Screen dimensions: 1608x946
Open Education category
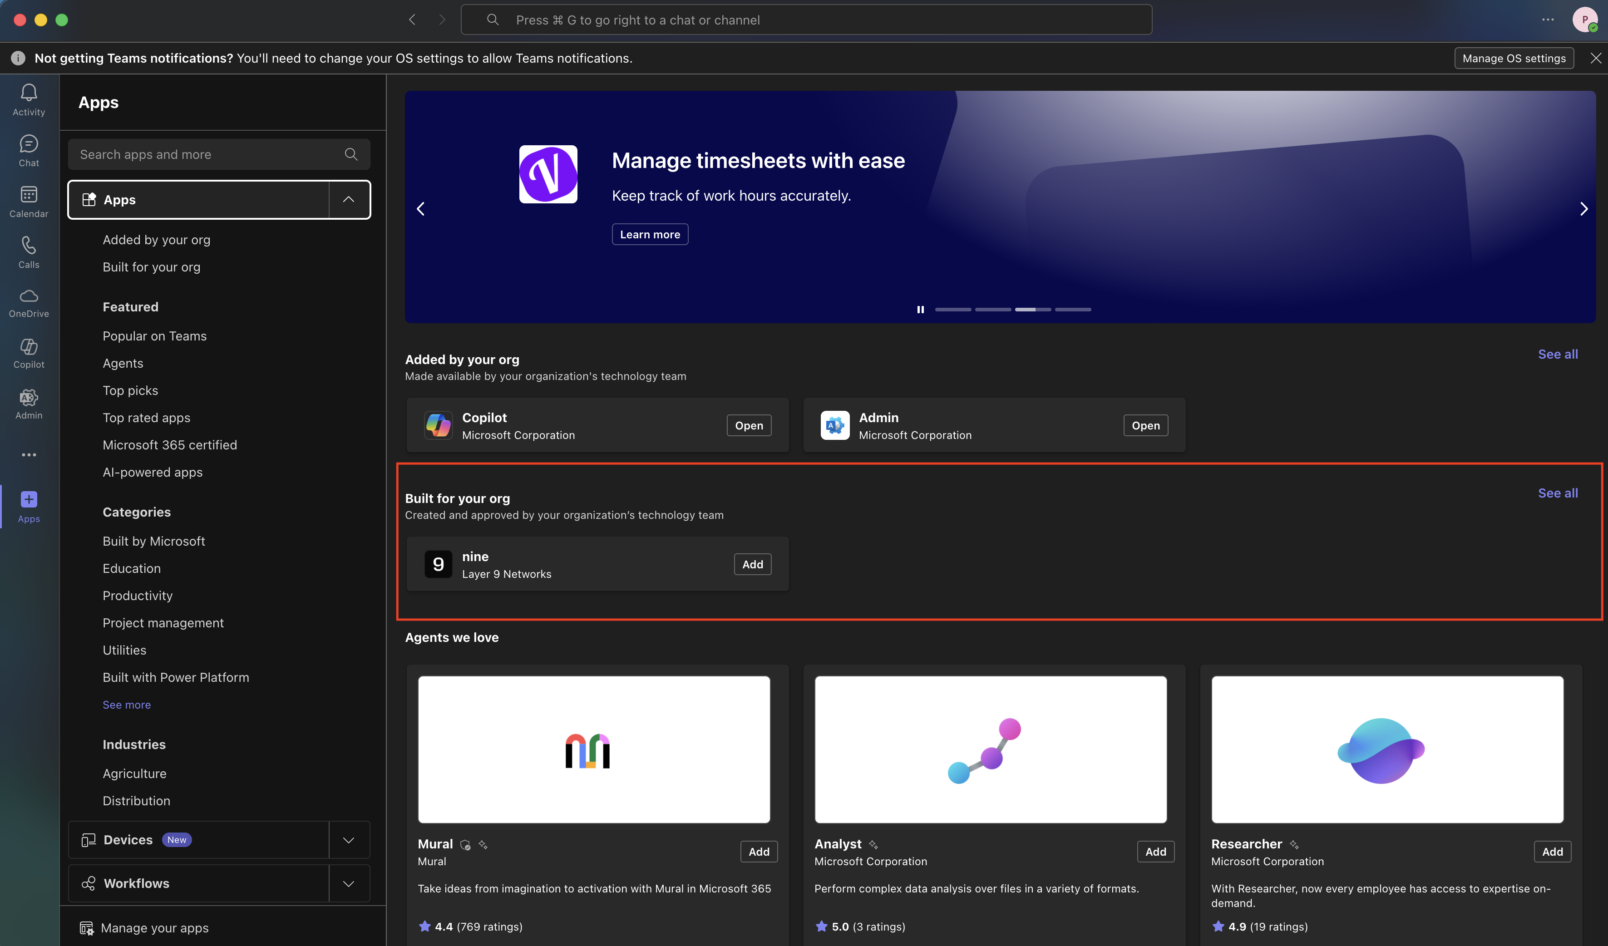point(132,568)
